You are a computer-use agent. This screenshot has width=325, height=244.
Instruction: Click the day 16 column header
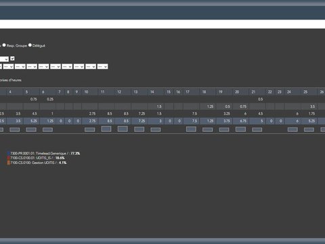pyautogui.click(x=179, y=91)
